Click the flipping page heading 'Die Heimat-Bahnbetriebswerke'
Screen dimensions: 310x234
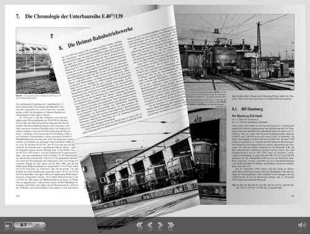click(x=100, y=37)
